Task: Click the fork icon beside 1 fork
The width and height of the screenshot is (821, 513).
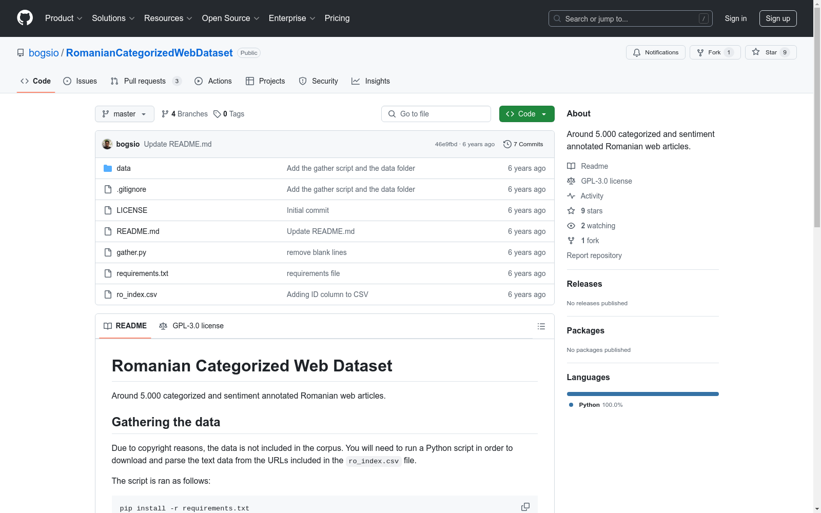Action: [571, 241]
